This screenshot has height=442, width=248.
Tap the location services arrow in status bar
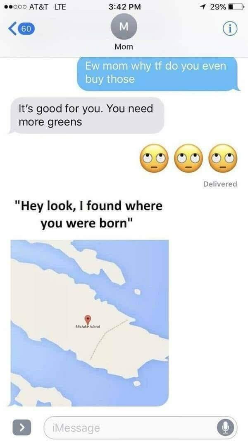[x=202, y=7]
